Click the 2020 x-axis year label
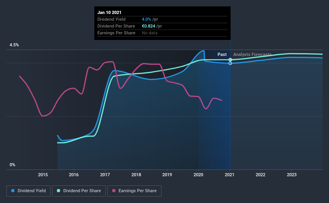Screen dimensions: 329x203 point(198,175)
